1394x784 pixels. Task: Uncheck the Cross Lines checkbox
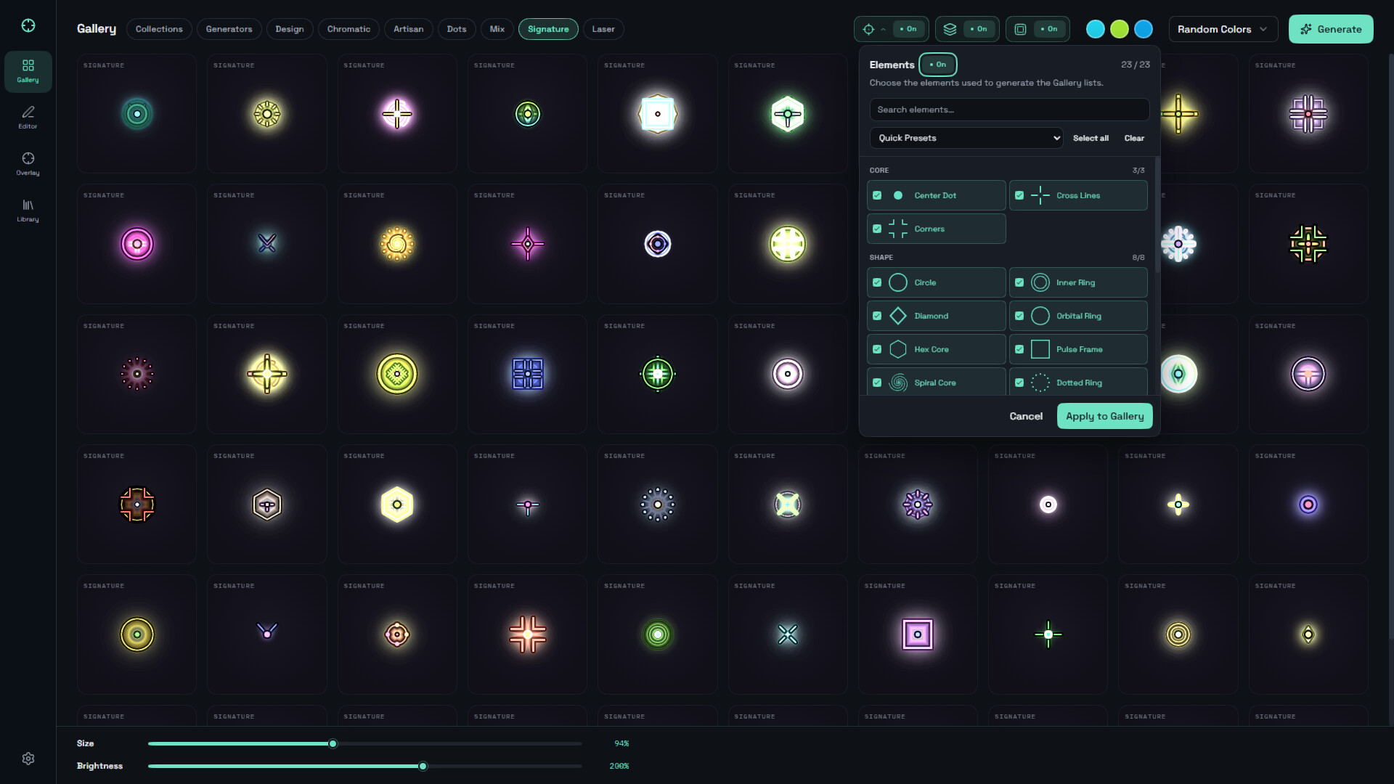[1019, 195]
